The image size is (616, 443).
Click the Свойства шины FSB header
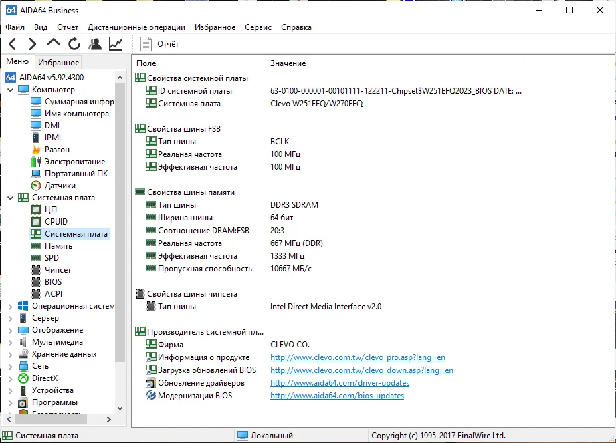[x=178, y=129]
